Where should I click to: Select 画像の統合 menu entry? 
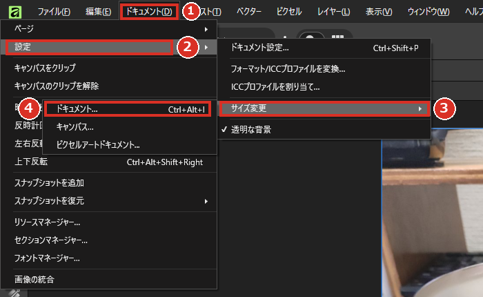click(x=109, y=280)
